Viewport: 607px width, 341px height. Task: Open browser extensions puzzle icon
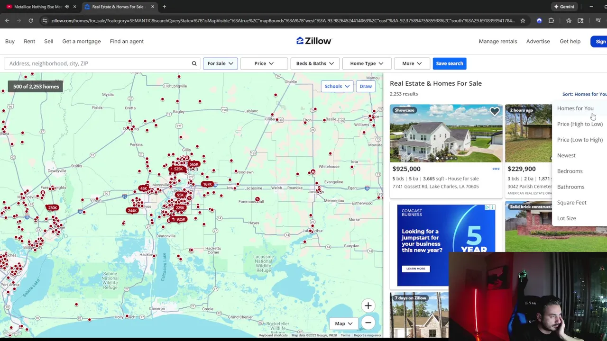(551, 20)
